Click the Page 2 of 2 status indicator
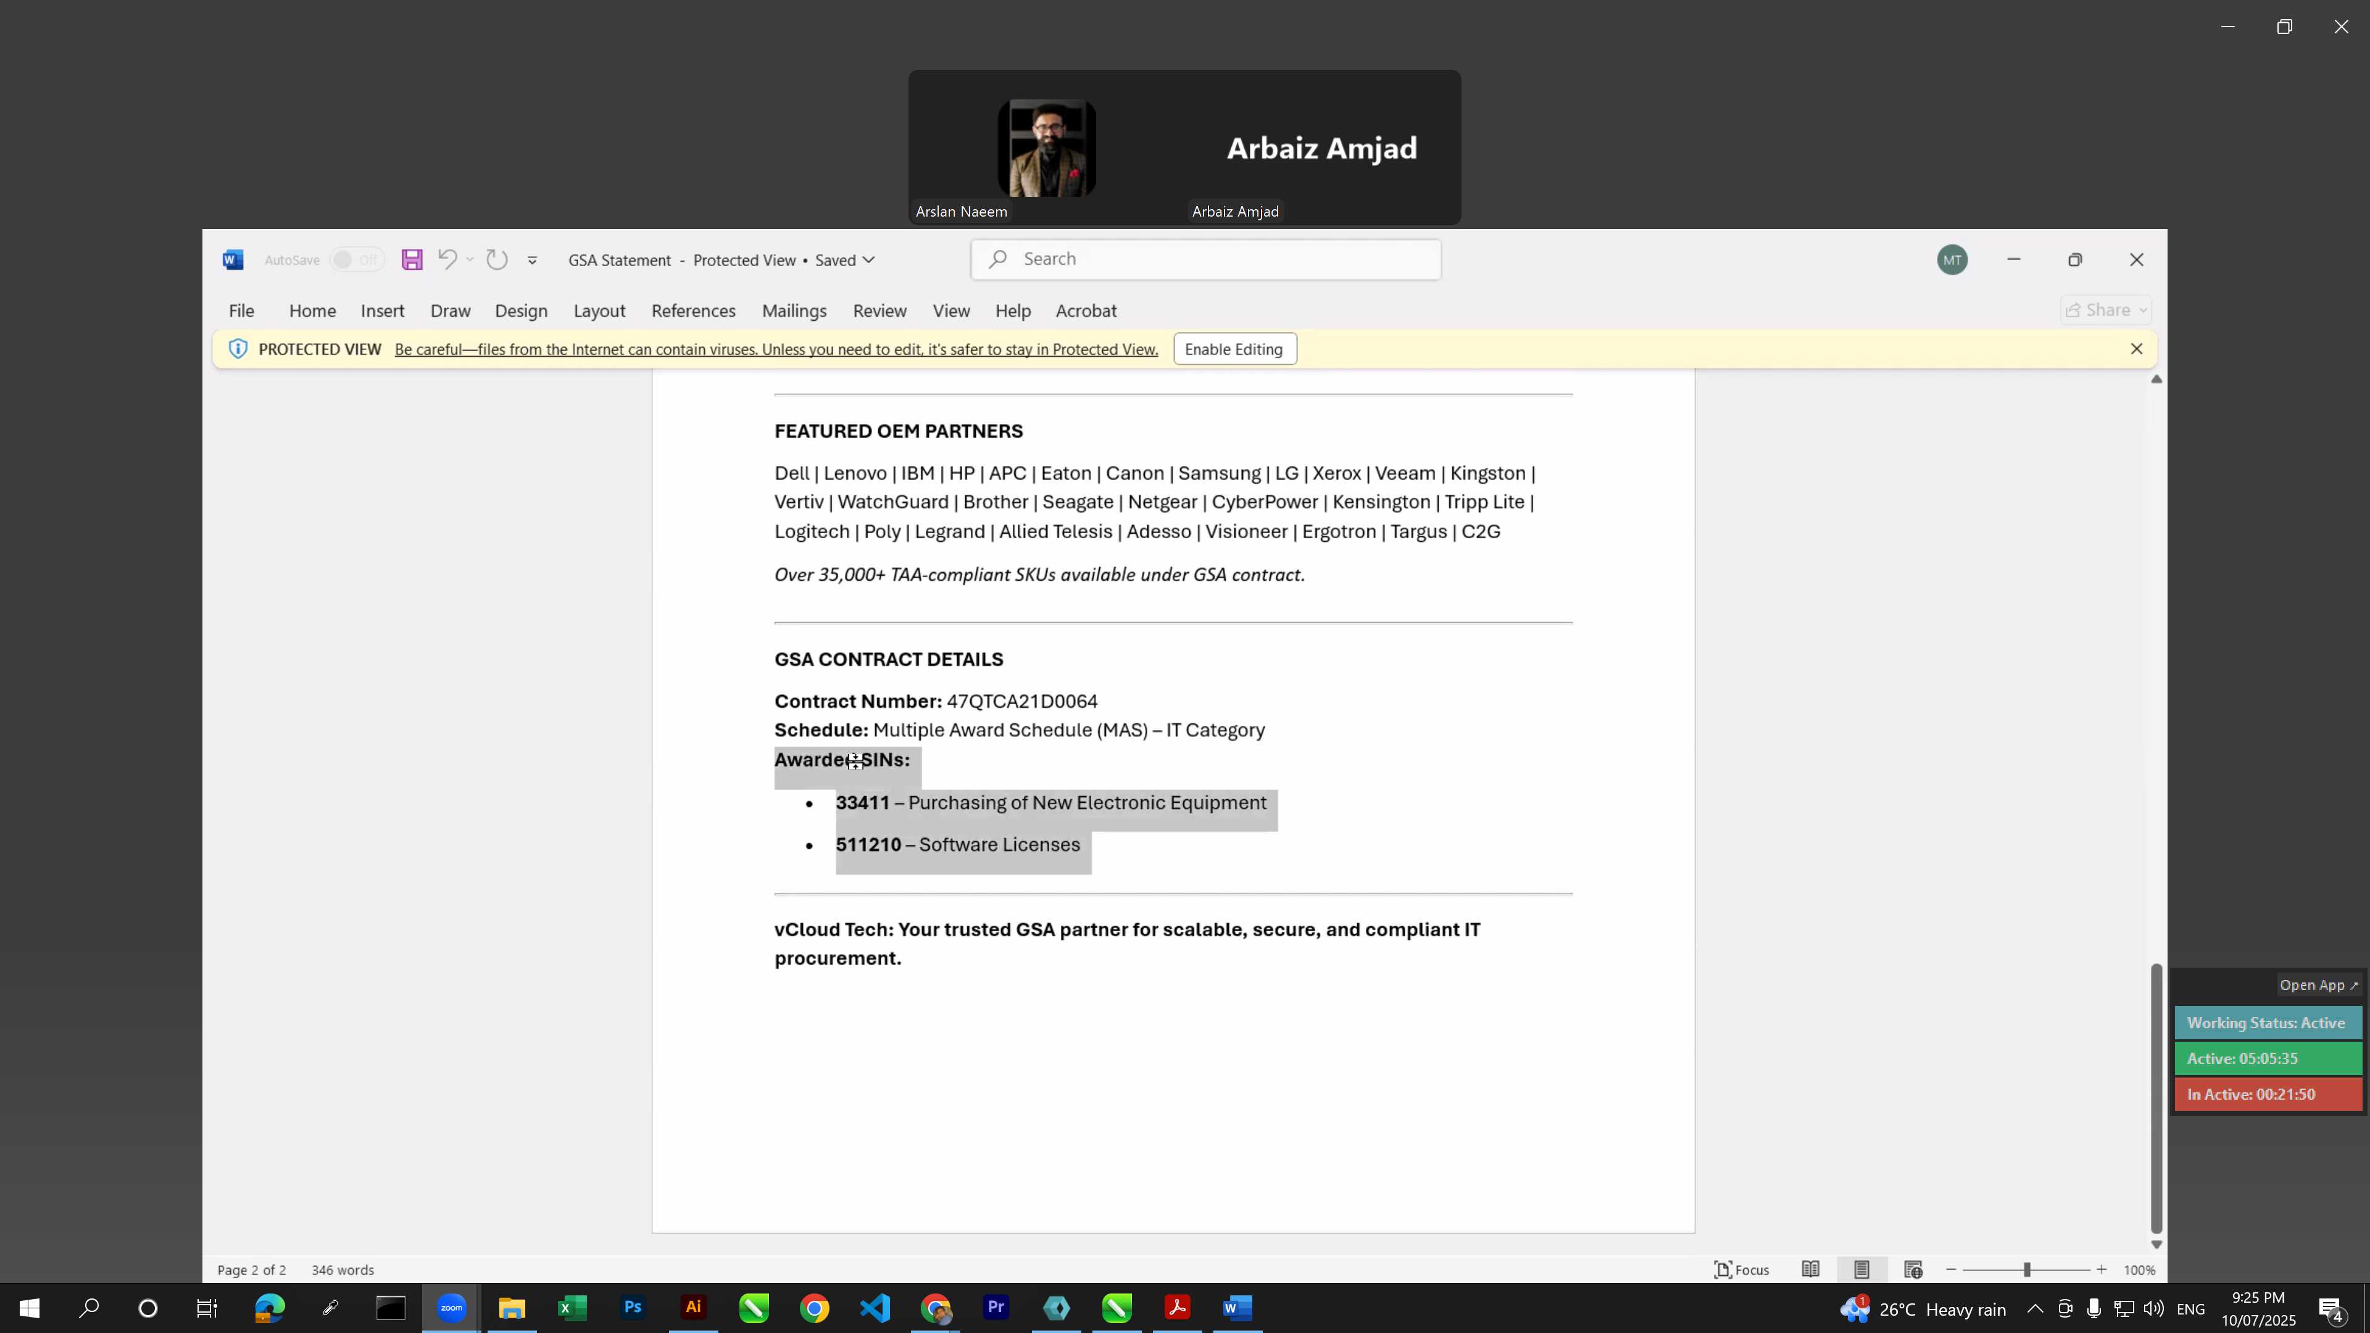 [x=252, y=1269]
